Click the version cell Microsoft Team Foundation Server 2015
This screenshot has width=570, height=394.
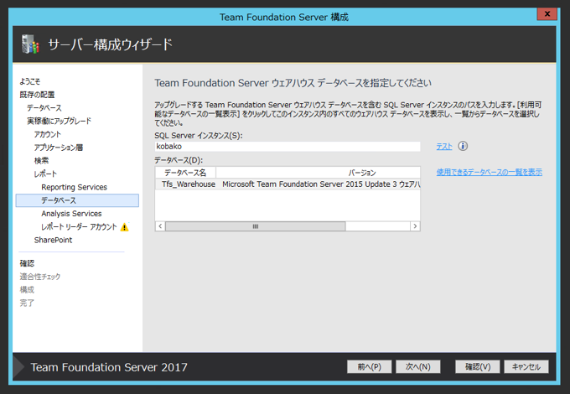pyautogui.click(x=321, y=184)
